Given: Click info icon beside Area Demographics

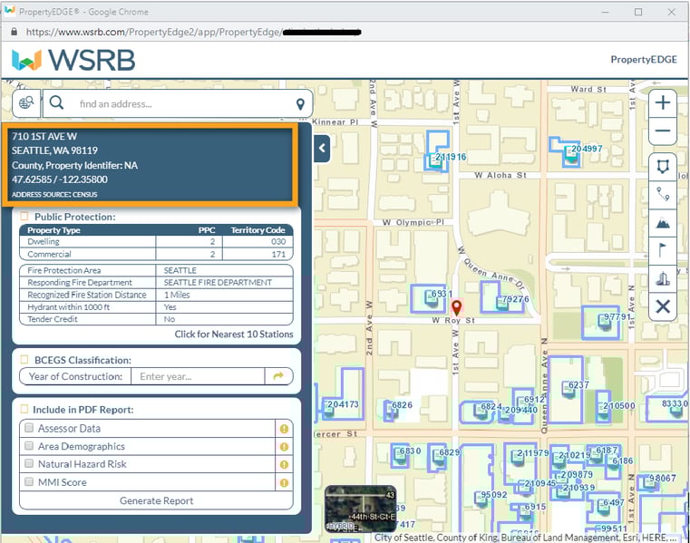Looking at the screenshot, I should tap(284, 447).
